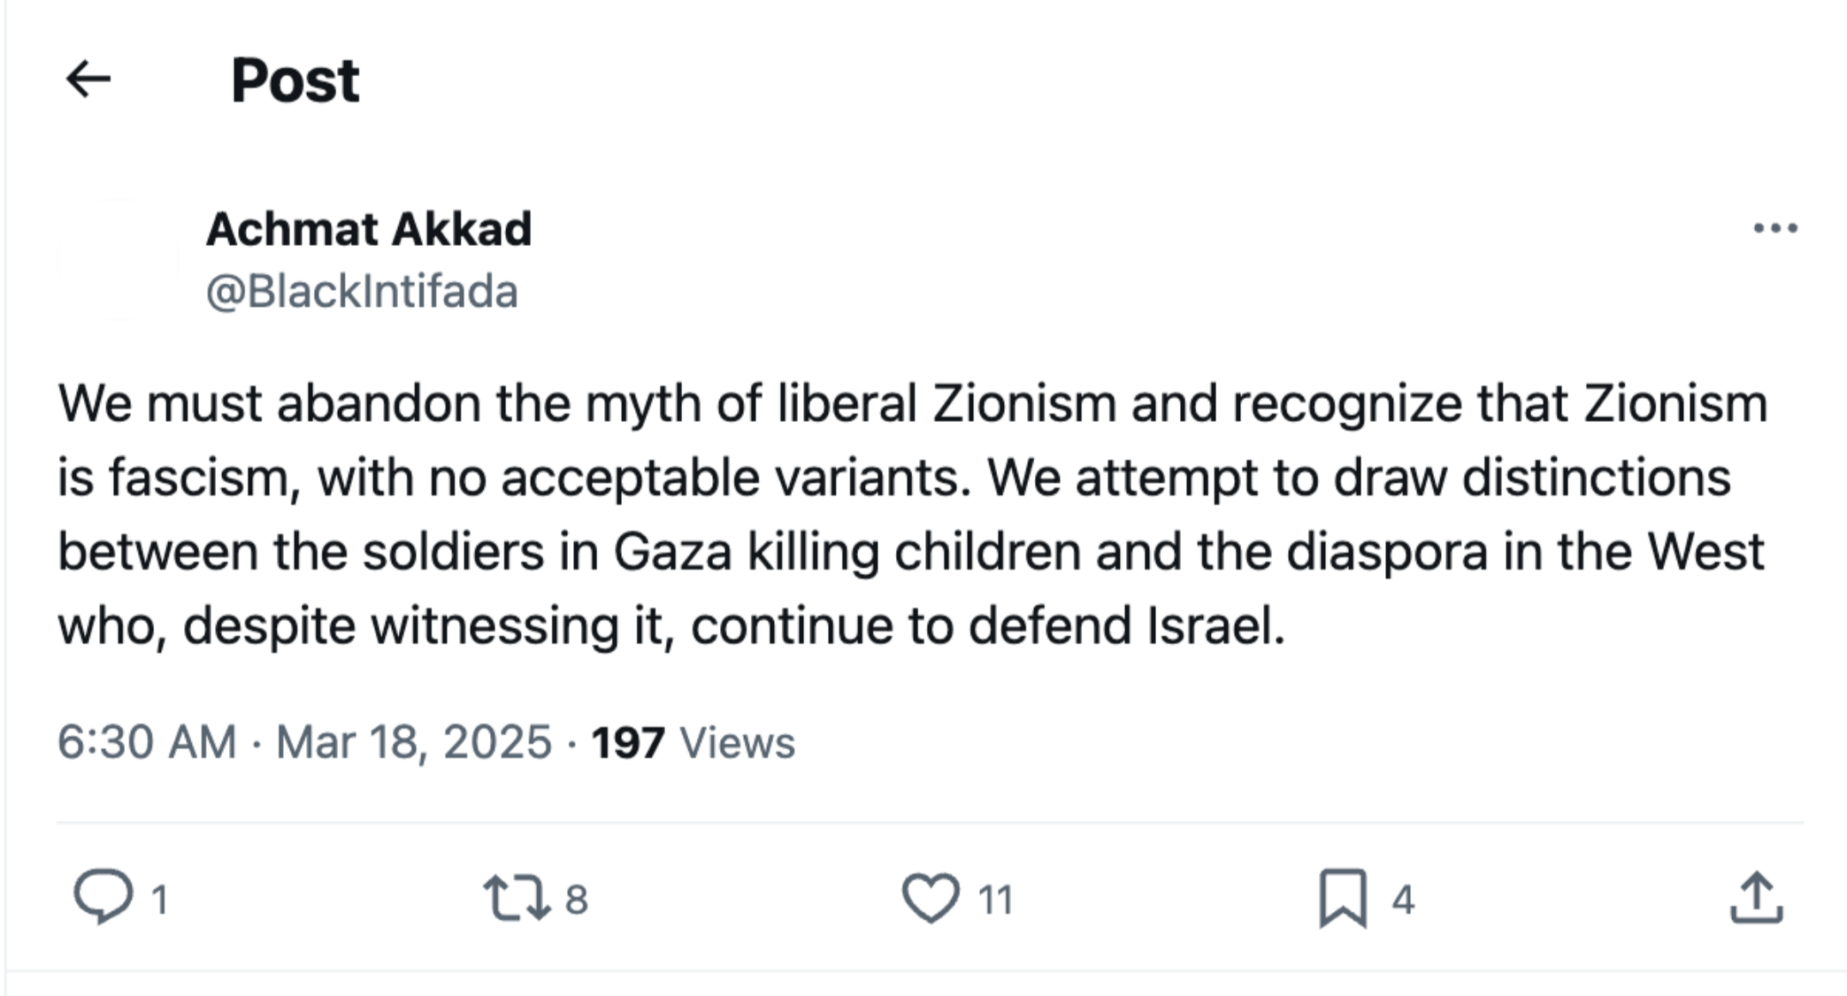Click the like count of 11
This screenshot has height=996, width=1847.
pos(995,900)
